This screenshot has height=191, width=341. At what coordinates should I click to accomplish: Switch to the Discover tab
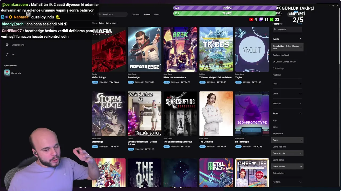pos(136,14)
